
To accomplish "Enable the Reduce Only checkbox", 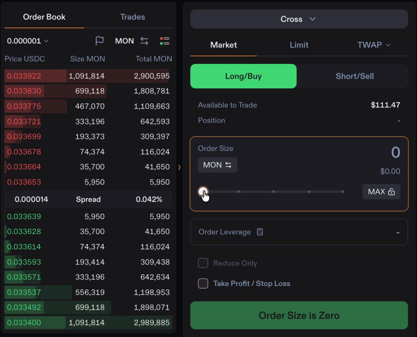I will 203,263.
